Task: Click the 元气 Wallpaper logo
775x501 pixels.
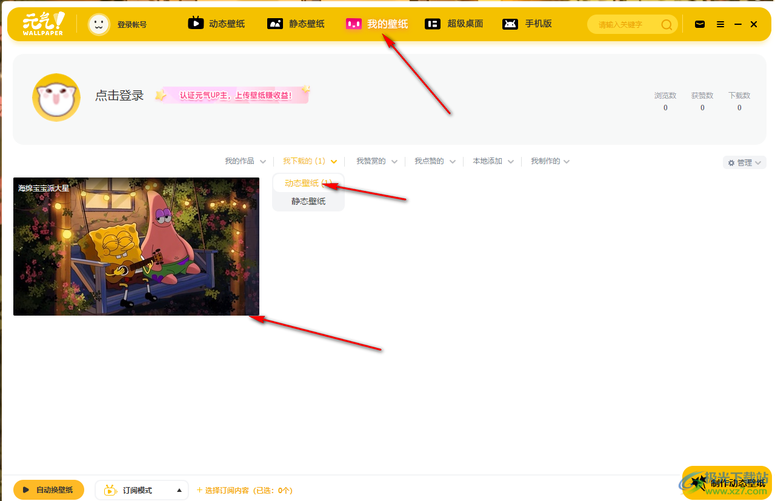Action: click(x=43, y=24)
